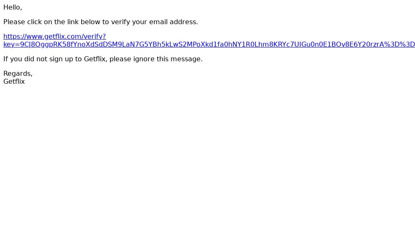Click the empty white area below the signature
Image resolution: width=415 pixels, height=250 pixels.
pos(207,166)
